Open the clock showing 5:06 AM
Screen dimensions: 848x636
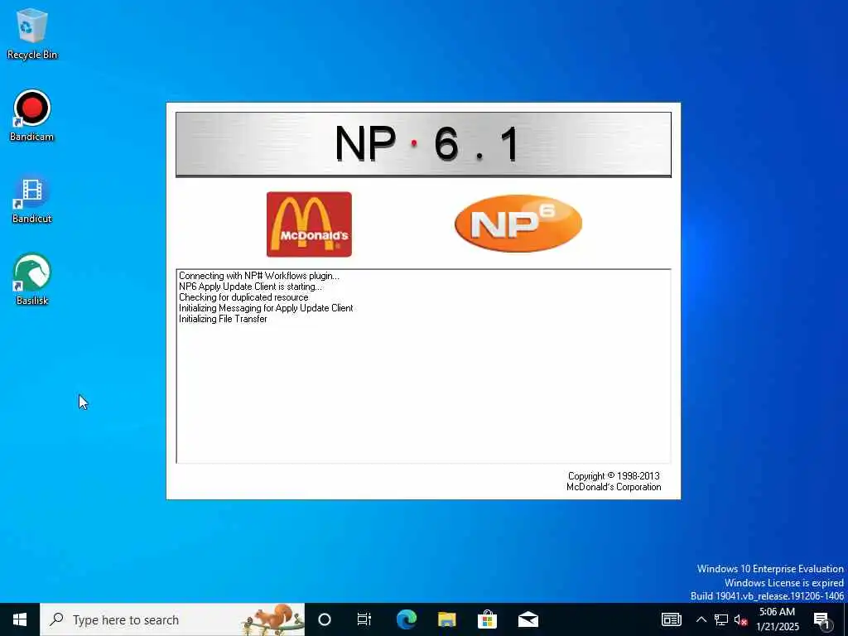pos(777,619)
